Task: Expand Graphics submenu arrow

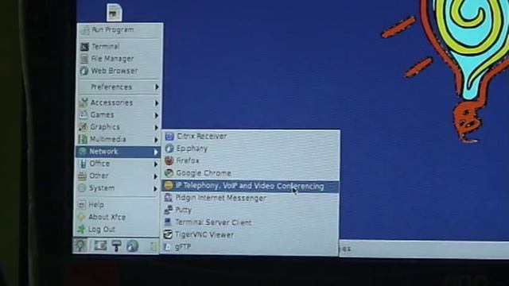Action: click(156, 127)
